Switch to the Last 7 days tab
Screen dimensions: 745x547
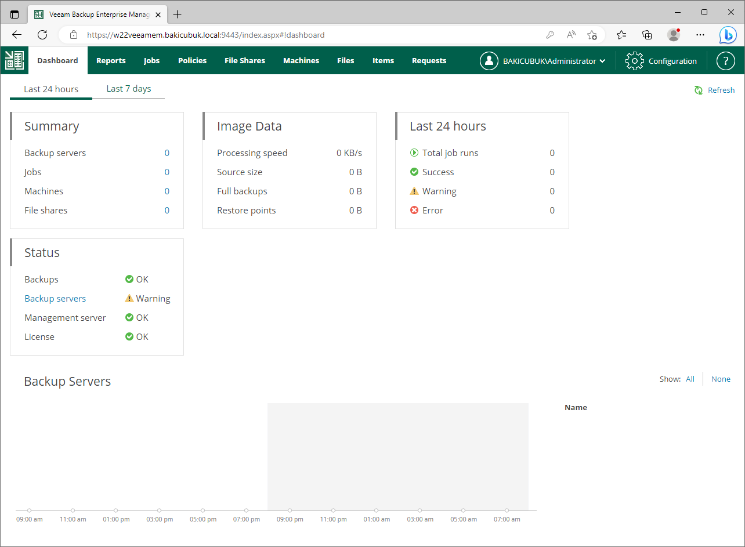click(129, 89)
